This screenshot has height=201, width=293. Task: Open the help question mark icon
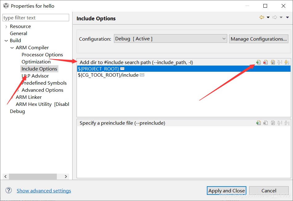(9, 191)
